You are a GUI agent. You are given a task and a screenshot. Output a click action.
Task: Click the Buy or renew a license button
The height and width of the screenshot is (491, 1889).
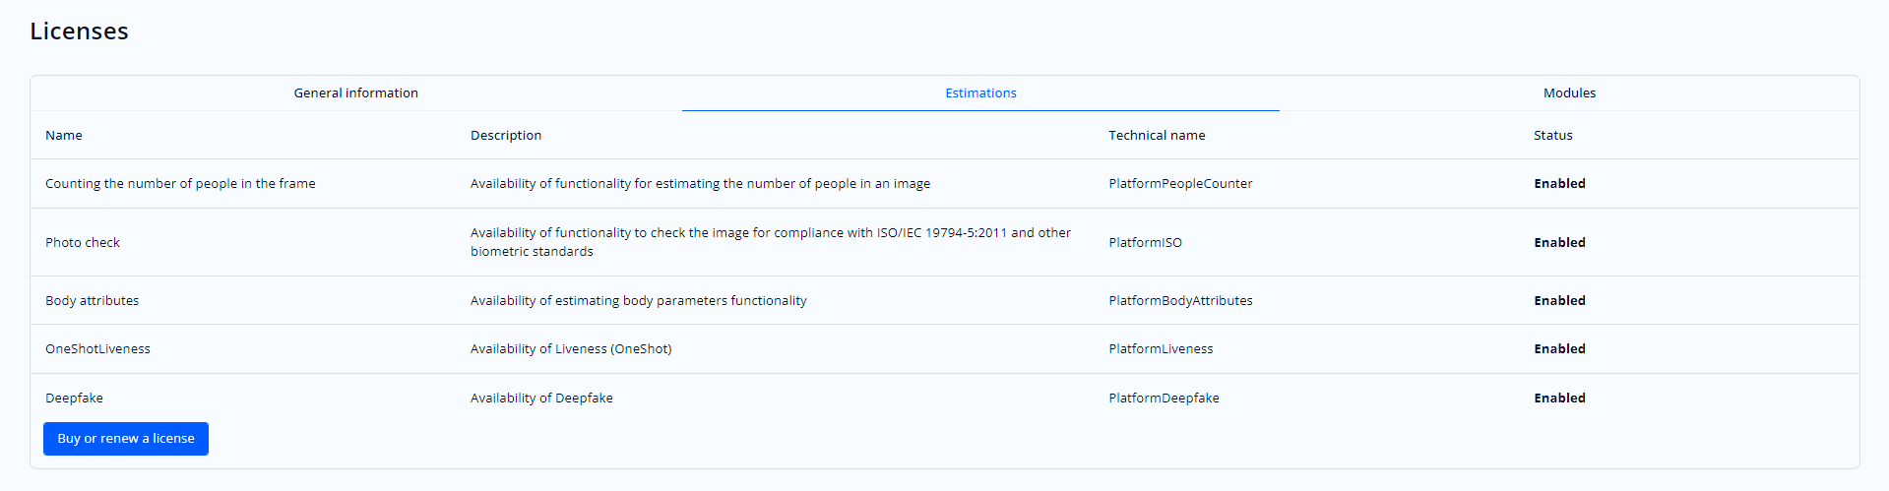tap(126, 439)
